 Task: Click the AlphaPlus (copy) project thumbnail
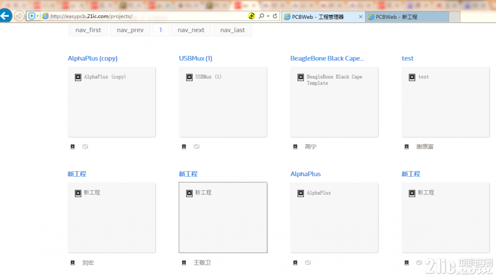[112, 102]
